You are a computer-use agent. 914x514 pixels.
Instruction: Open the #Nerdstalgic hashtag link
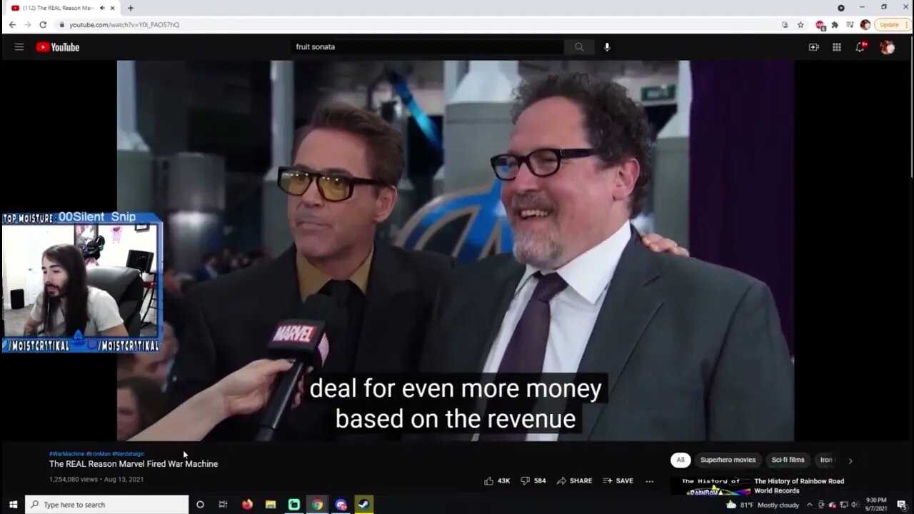pyautogui.click(x=129, y=454)
